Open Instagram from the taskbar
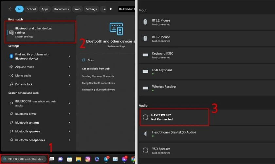 (x=88, y=159)
